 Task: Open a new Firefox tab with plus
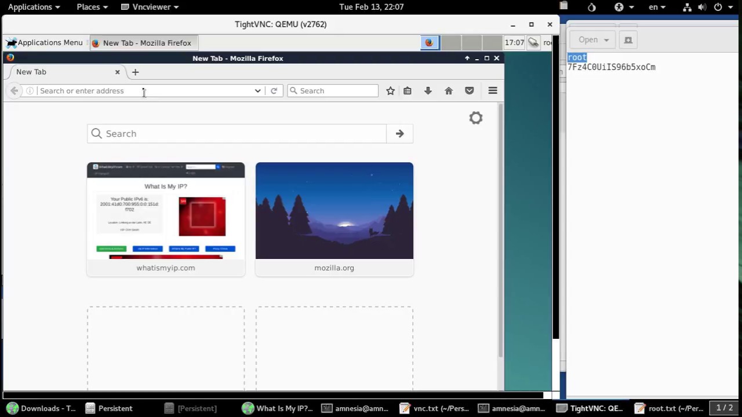tap(135, 72)
